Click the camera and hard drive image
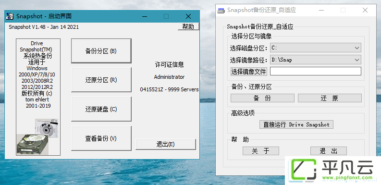 click(x=37, y=137)
